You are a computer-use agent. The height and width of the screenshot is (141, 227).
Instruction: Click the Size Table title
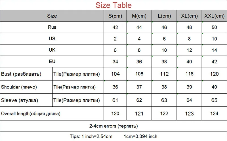click(x=113, y=5)
